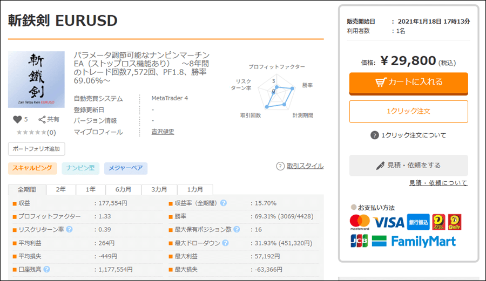Click the ポートフォリオ追加 button

[x=37, y=149]
